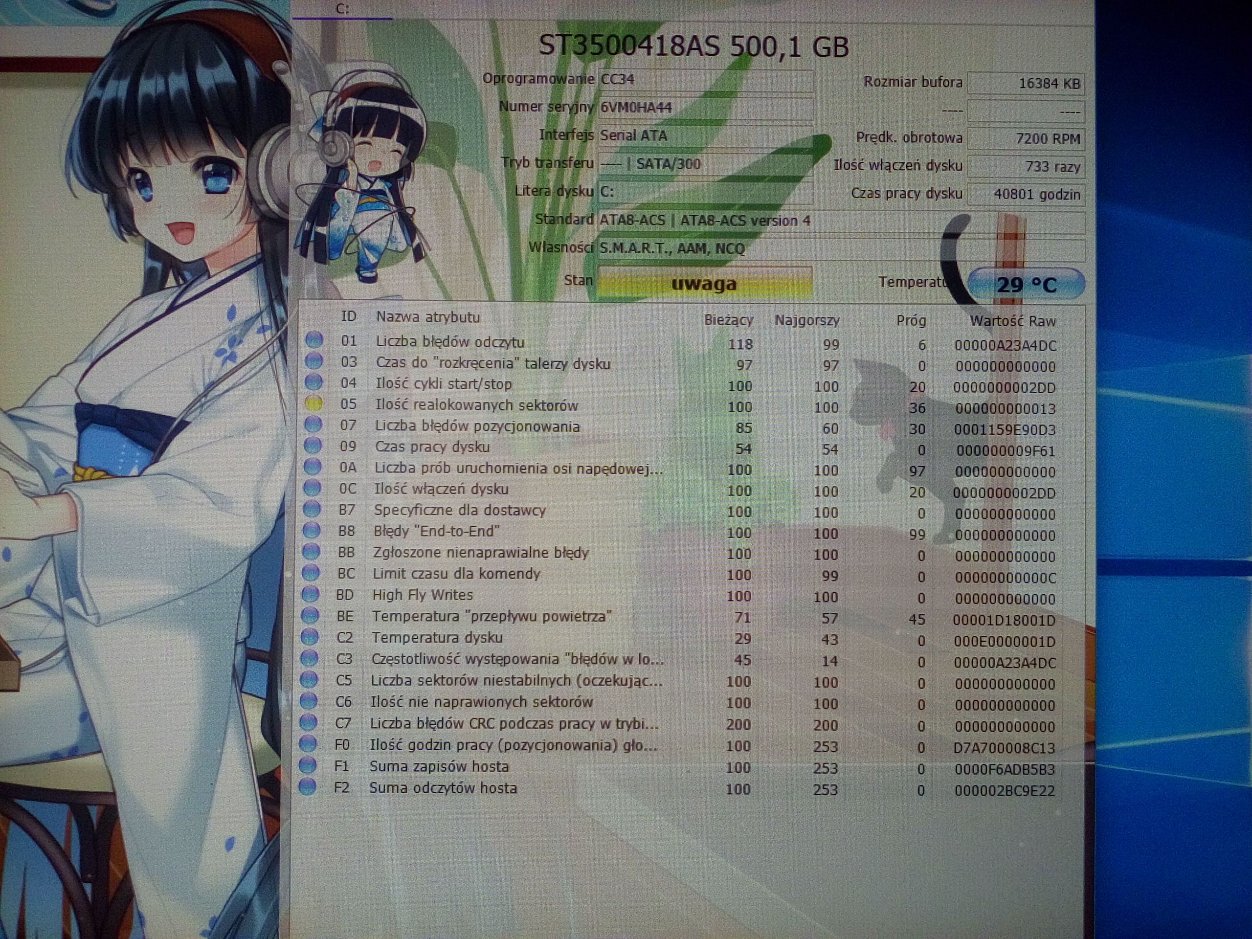This screenshot has width=1252, height=939.
Task: Click the 'High Fly Writes' attribute name
Action: (422, 595)
